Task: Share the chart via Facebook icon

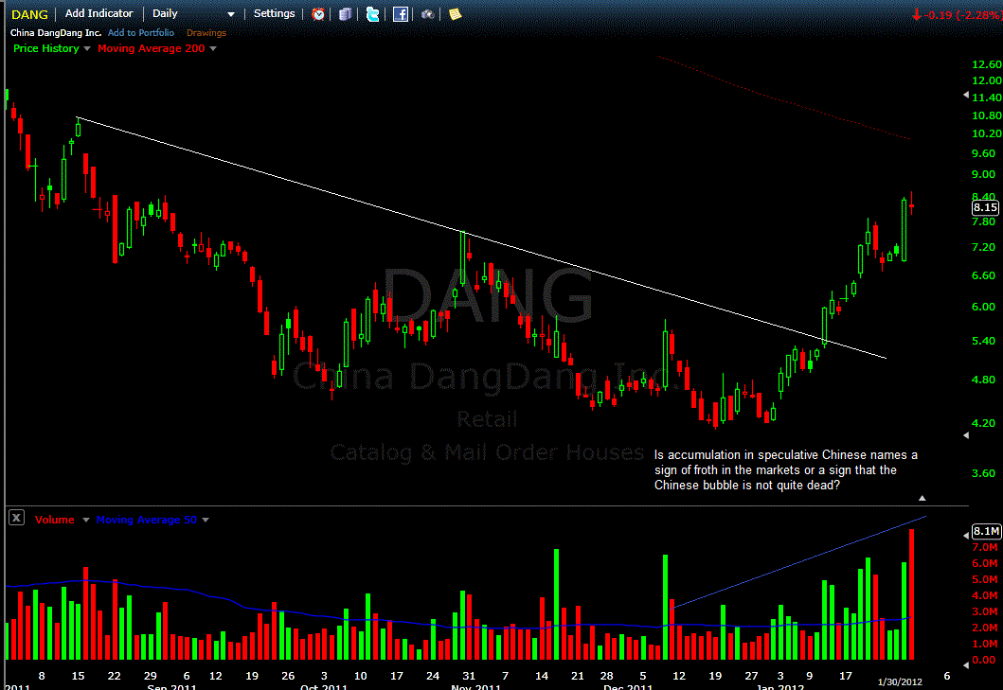Action: tap(401, 14)
